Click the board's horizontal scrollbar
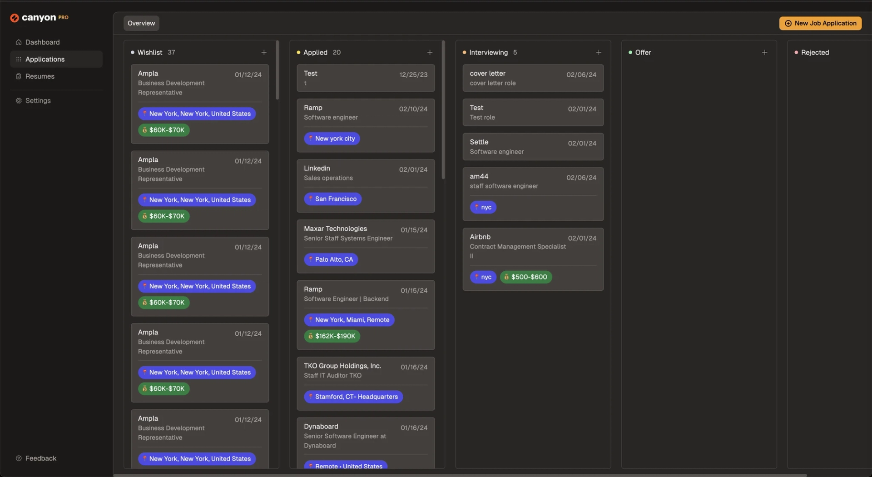This screenshot has width=872, height=477. [x=460, y=475]
